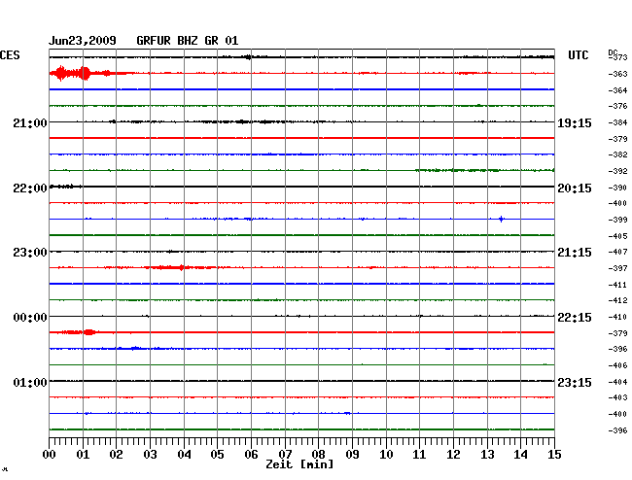Select the 01:00 local time label
Image resolution: width=632 pixels, height=480 pixels.
click(30, 382)
